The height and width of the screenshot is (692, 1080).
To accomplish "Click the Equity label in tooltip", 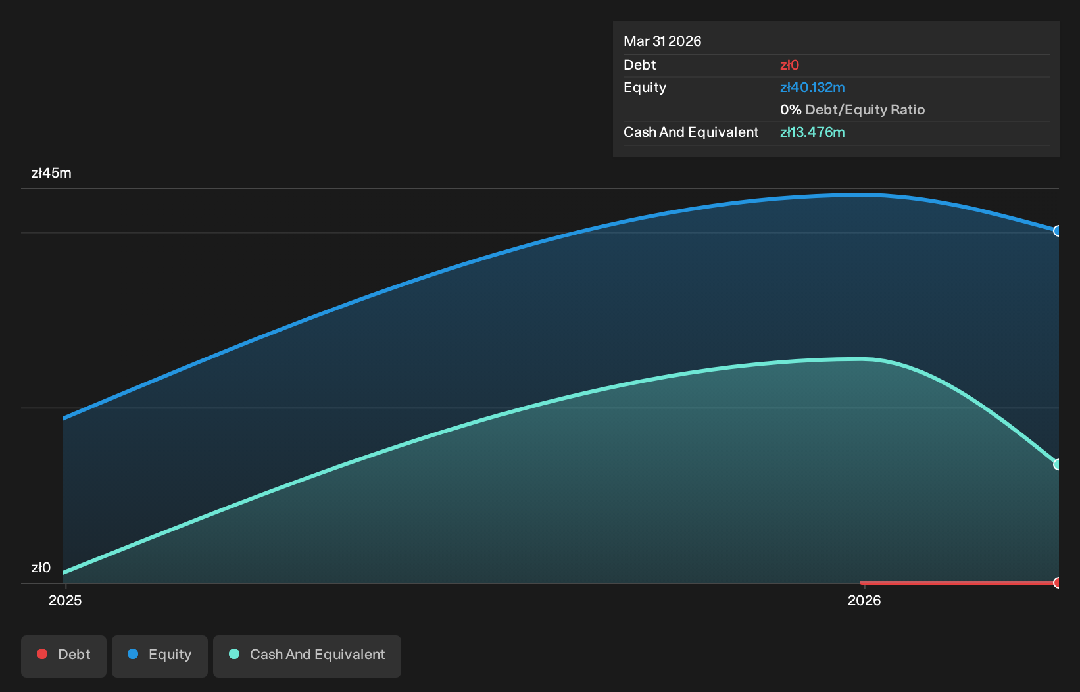I will click(645, 87).
